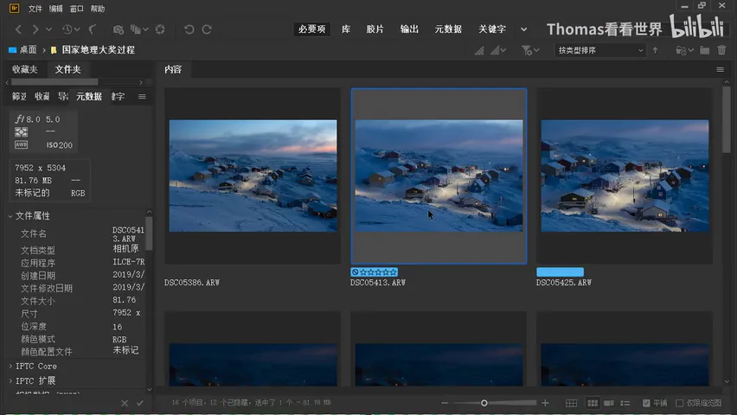
Task: Open filter by rating dropdown
Action: point(530,50)
